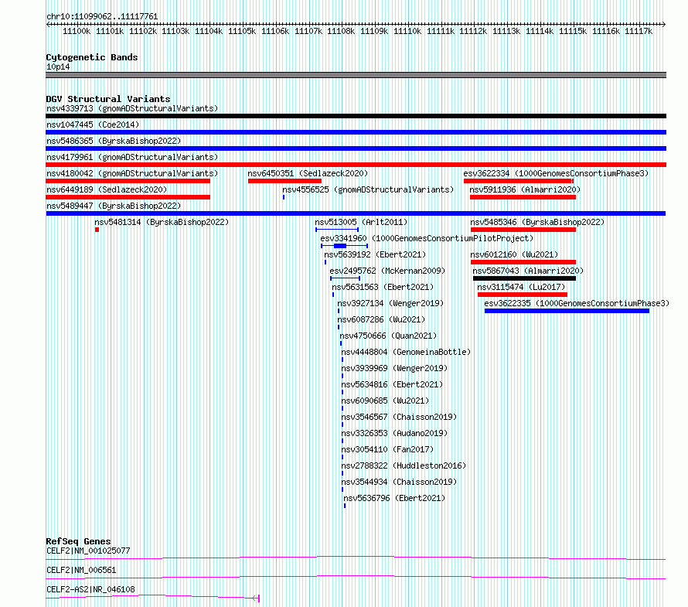This screenshot has height=607, width=688.
Task: Click the blue bar under nsv1047445
Action: pos(356,132)
